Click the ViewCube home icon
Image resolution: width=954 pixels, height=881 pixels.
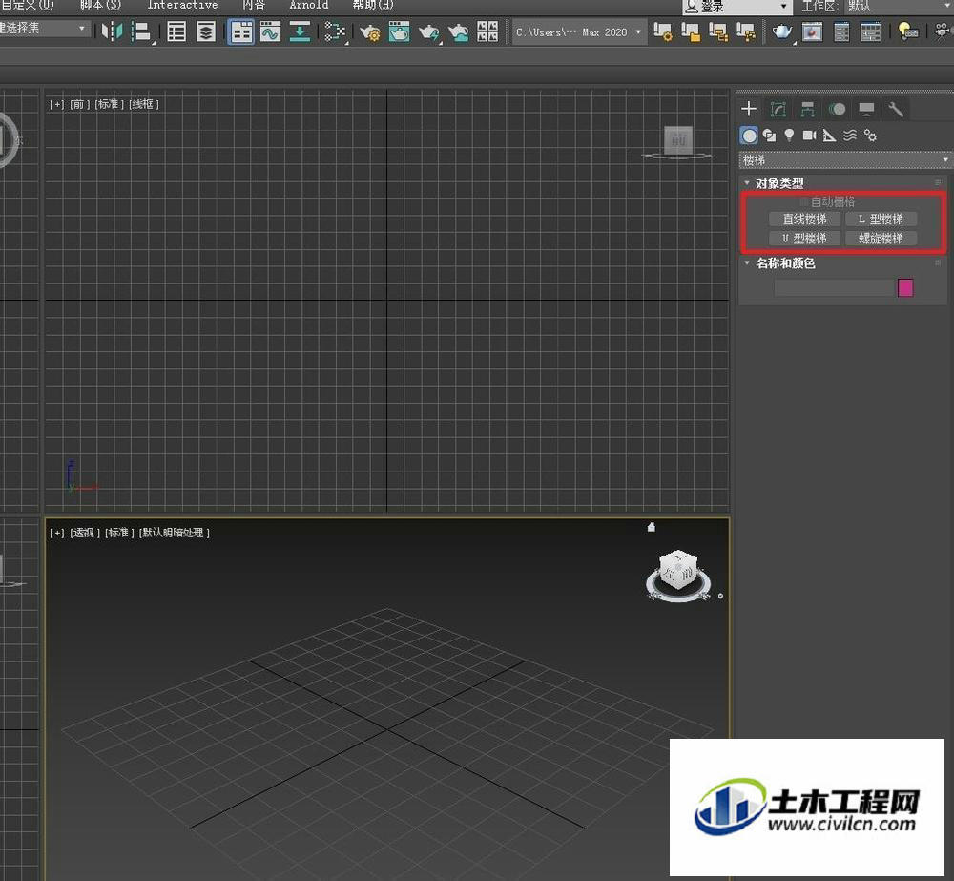pos(651,527)
